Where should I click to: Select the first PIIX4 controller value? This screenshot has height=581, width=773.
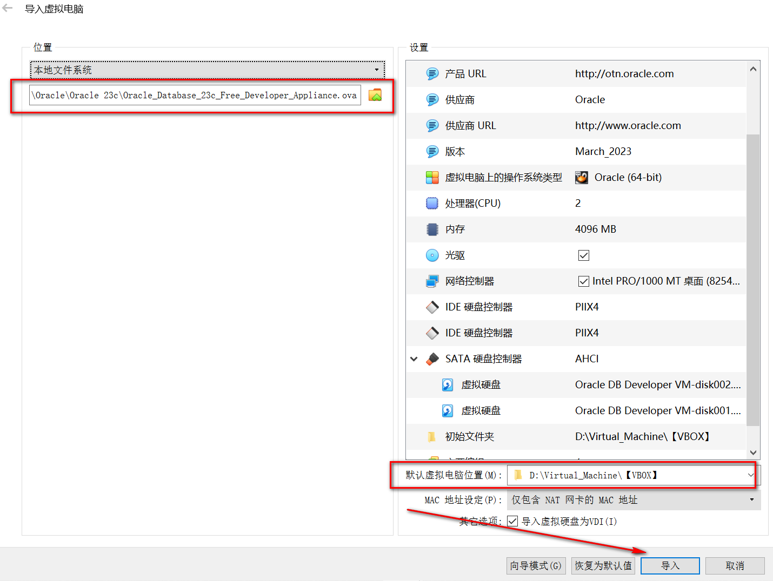click(x=587, y=307)
